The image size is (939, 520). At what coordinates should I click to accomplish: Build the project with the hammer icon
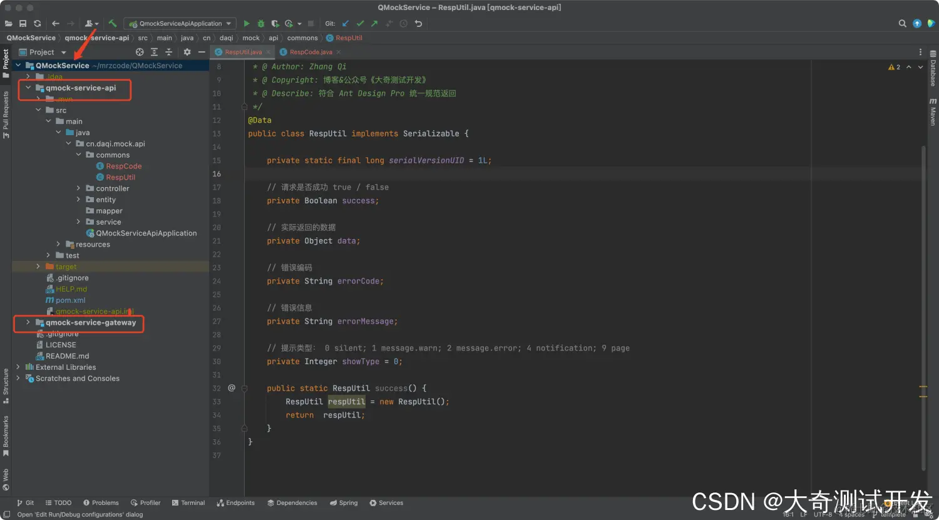pos(113,24)
